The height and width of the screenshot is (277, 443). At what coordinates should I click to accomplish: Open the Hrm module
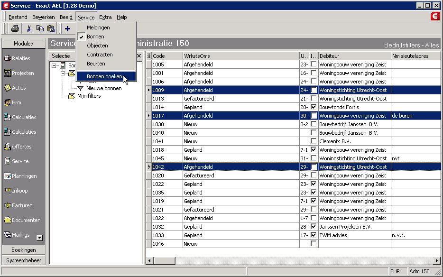click(13, 102)
